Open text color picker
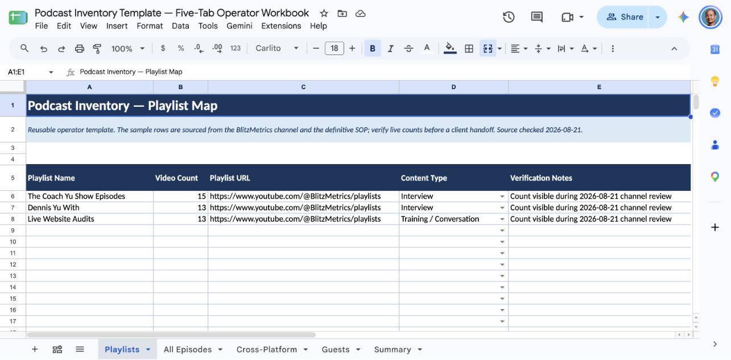 click(x=427, y=49)
